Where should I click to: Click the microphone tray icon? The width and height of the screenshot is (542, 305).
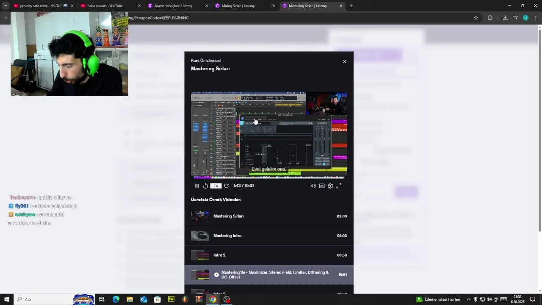[476, 299]
